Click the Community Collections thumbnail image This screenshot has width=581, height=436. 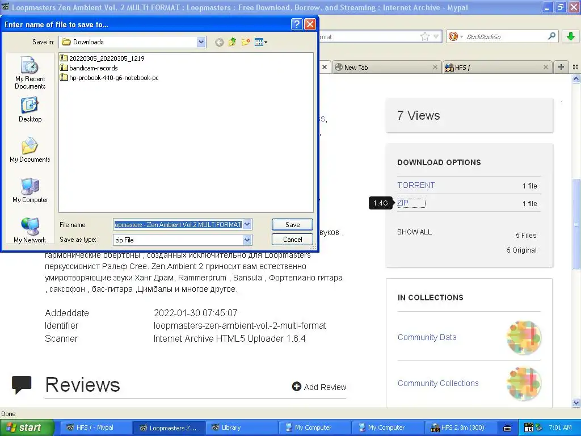click(x=524, y=383)
